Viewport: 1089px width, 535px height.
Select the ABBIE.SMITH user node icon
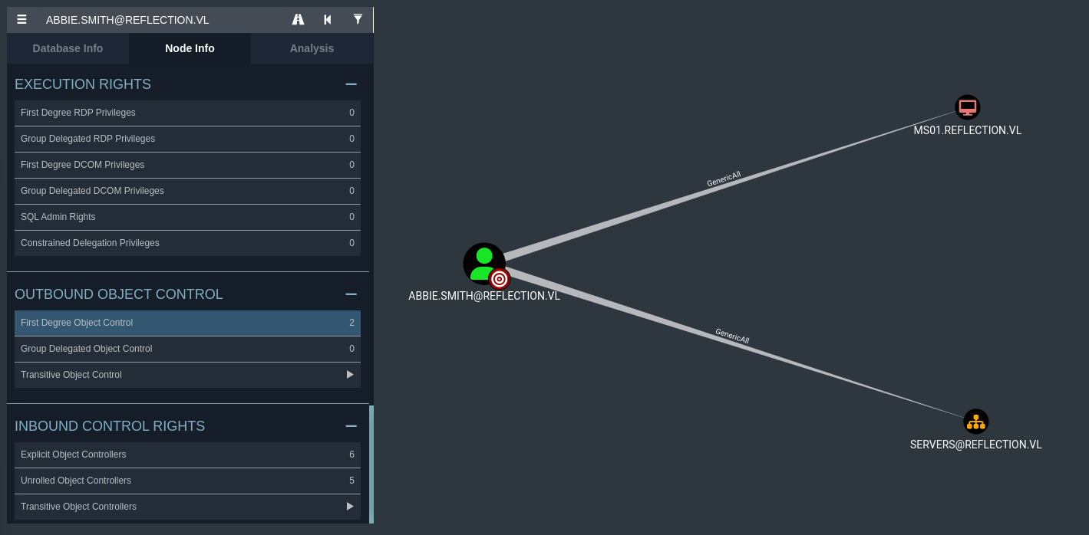tap(483, 263)
